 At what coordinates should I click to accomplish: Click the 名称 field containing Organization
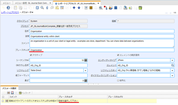pyautogui.click(x=102, y=31)
